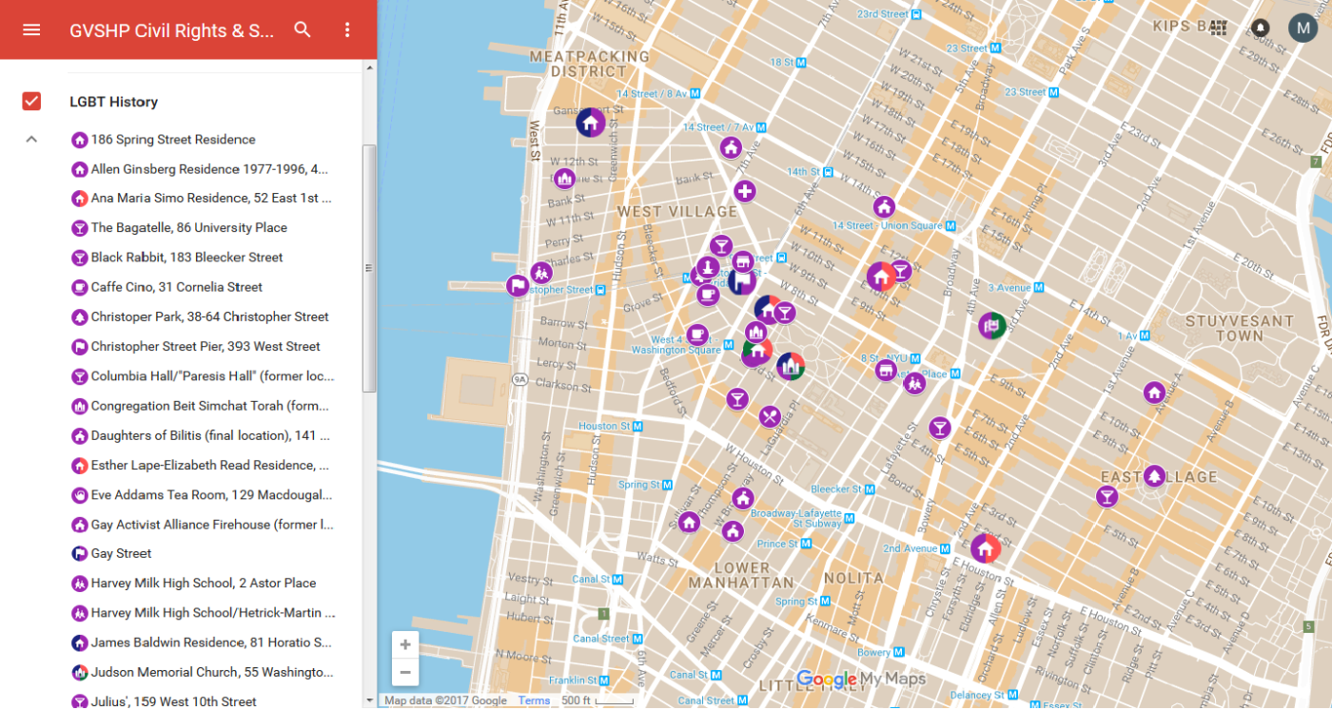Open the three-dot overflow menu in the header

347,29
